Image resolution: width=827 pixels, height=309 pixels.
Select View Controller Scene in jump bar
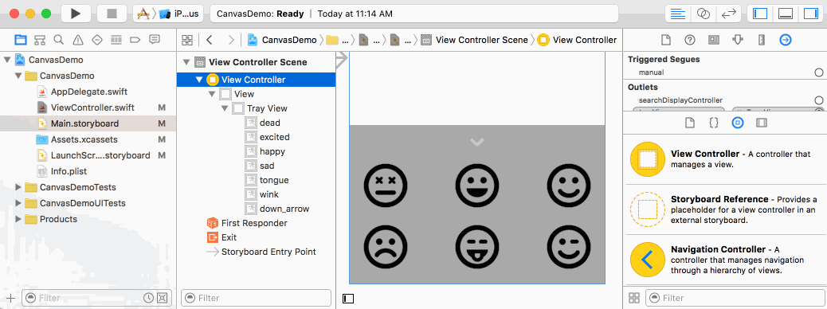475,40
